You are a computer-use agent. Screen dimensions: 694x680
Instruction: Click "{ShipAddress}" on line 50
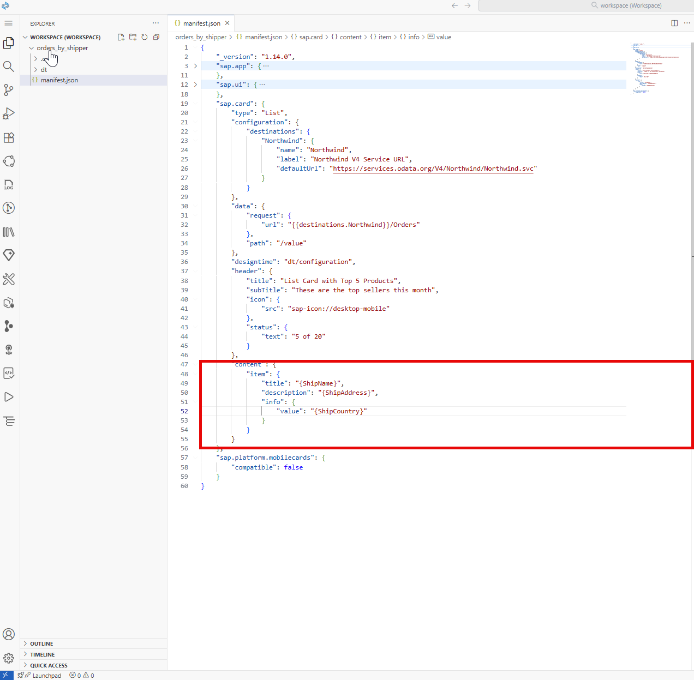346,393
